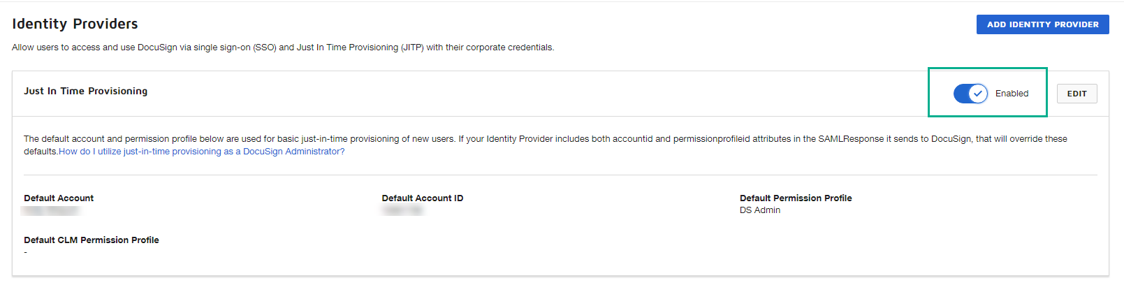Select the Just In Time Provisioning title
Image resolution: width=1124 pixels, height=292 pixels.
(85, 91)
